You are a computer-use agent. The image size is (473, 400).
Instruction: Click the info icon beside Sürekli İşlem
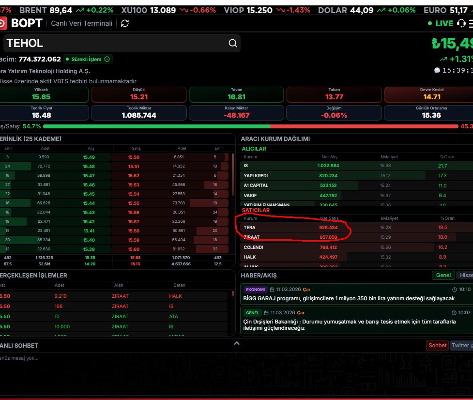(x=107, y=59)
